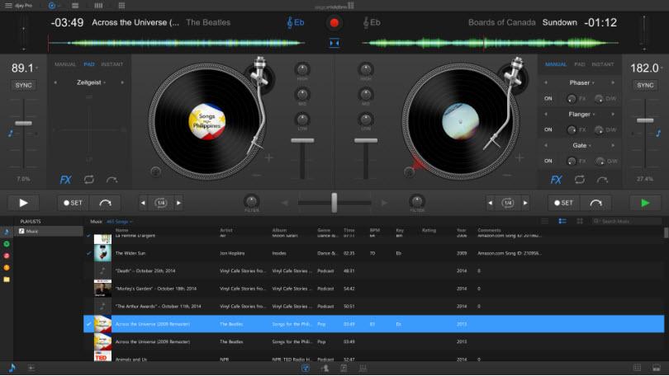The height and width of the screenshot is (376, 669).
Task: Open left deck FX panel icon
Action: click(65, 180)
